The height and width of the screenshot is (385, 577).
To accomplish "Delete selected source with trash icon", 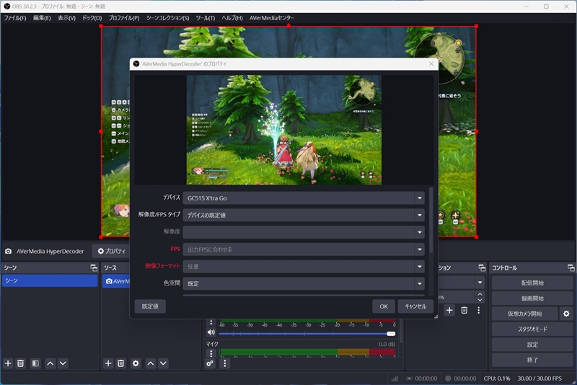I will pyautogui.click(x=120, y=363).
